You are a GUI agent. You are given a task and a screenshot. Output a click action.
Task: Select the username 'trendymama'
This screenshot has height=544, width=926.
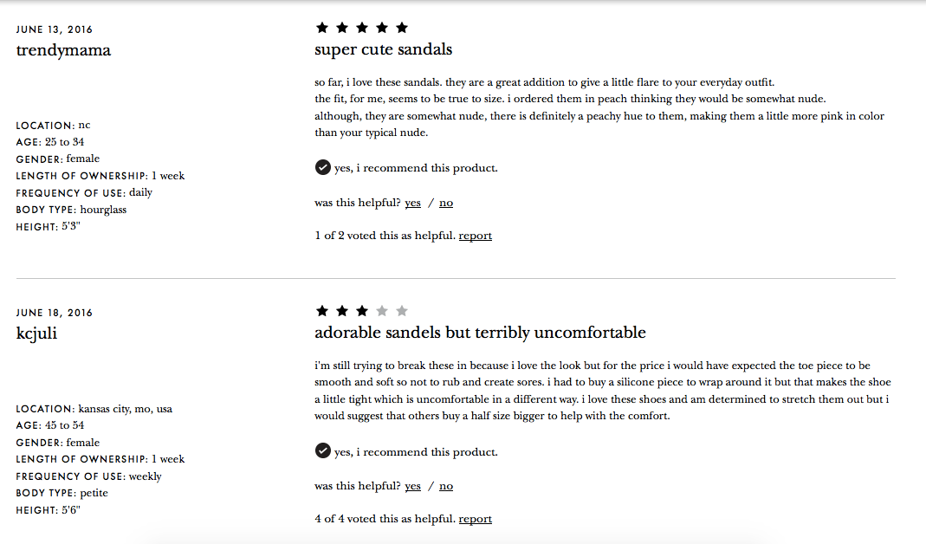(63, 50)
